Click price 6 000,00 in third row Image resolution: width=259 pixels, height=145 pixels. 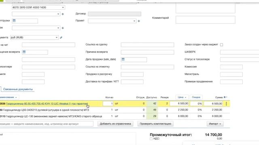click(183, 116)
